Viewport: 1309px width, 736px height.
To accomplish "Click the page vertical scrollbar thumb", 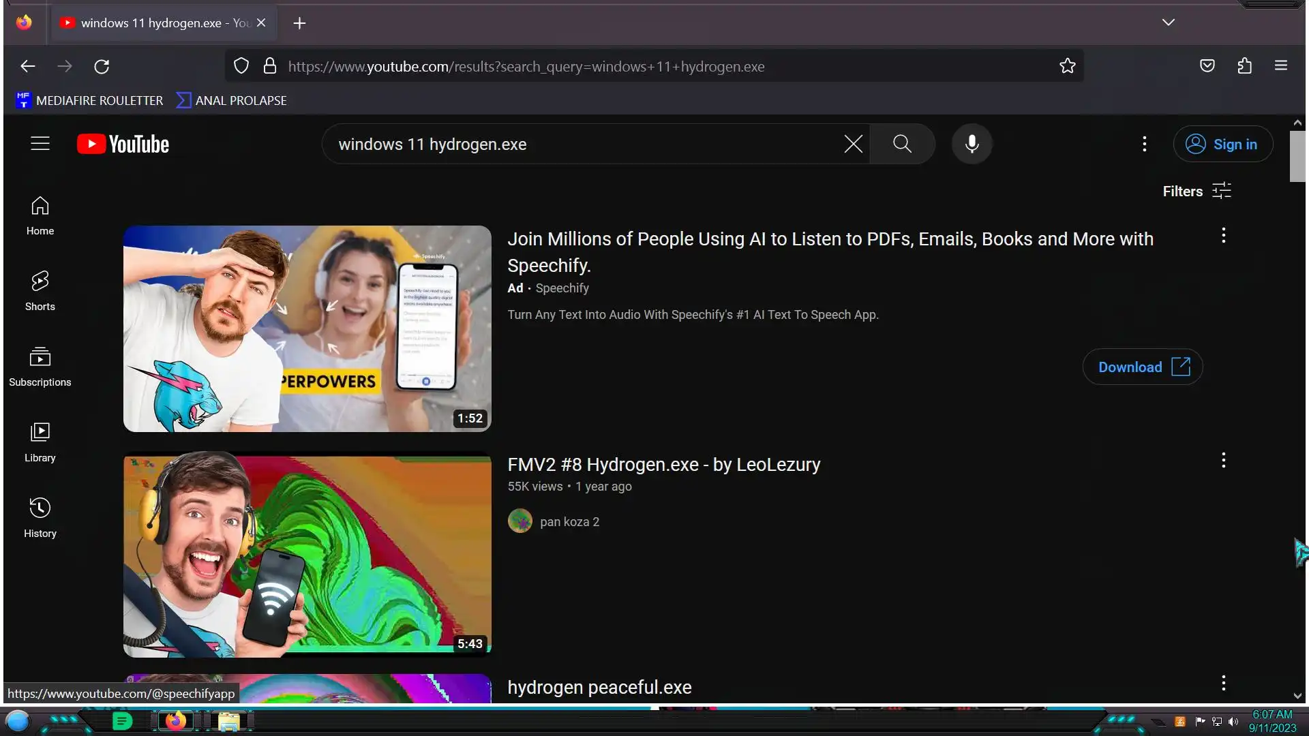I will pos(1297,156).
